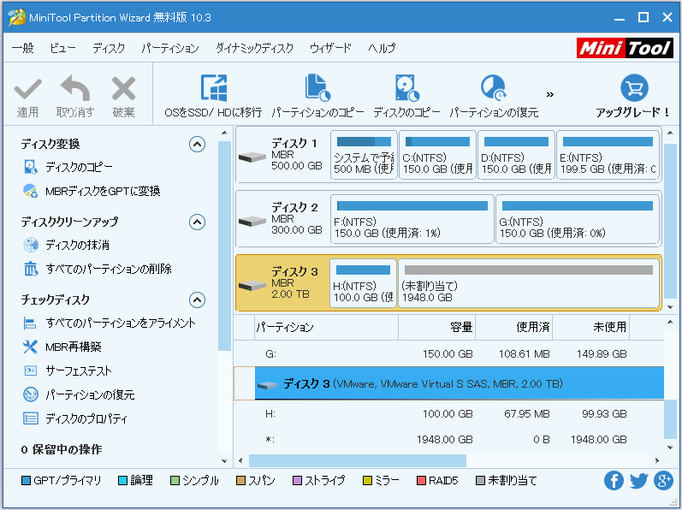This screenshot has width=682, height=510.
Task: Open the パーティションのコピー tool
Action: click(x=317, y=89)
